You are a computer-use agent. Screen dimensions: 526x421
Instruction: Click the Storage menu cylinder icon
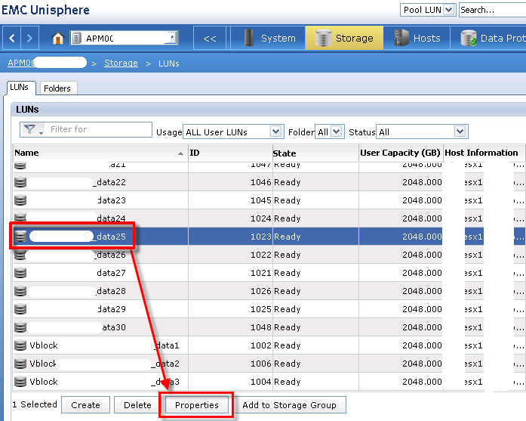click(x=324, y=38)
